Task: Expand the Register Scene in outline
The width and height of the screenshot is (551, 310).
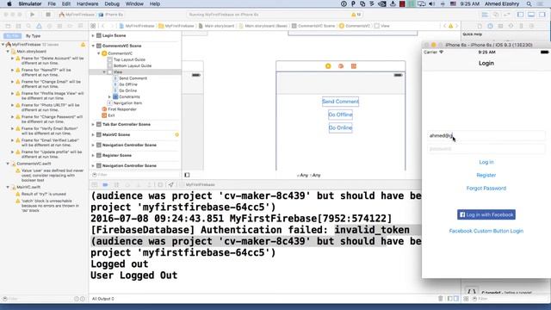Action: click(93, 155)
